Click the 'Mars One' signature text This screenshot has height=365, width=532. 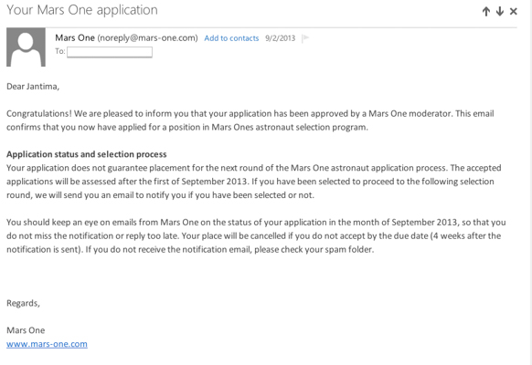click(x=26, y=330)
